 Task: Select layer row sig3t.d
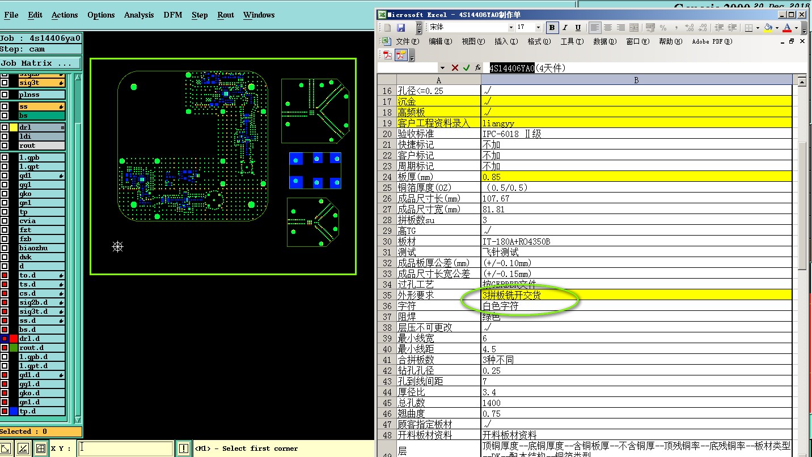(41, 311)
